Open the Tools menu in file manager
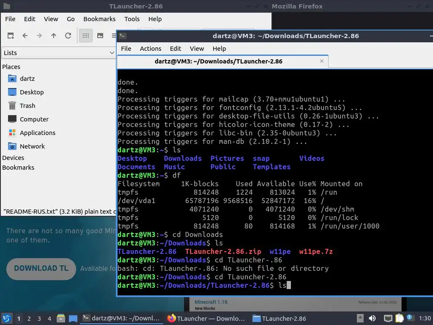433x325 pixels. (132, 19)
